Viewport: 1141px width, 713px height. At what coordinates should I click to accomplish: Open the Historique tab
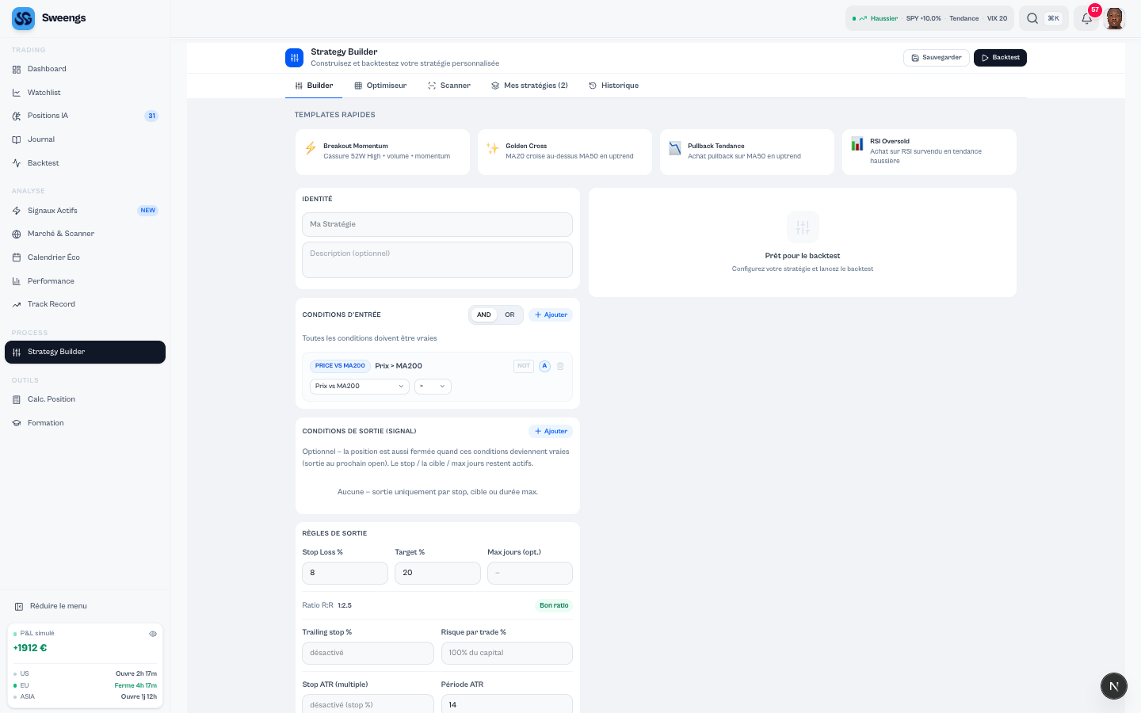tap(613, 86)
